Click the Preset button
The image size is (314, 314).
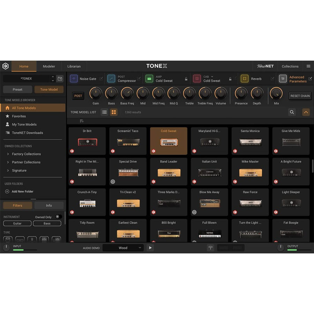click(x=17, y=90)
